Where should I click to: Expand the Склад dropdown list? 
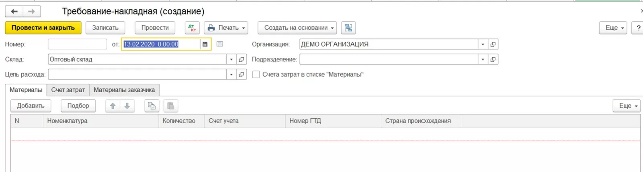(231, 59)
